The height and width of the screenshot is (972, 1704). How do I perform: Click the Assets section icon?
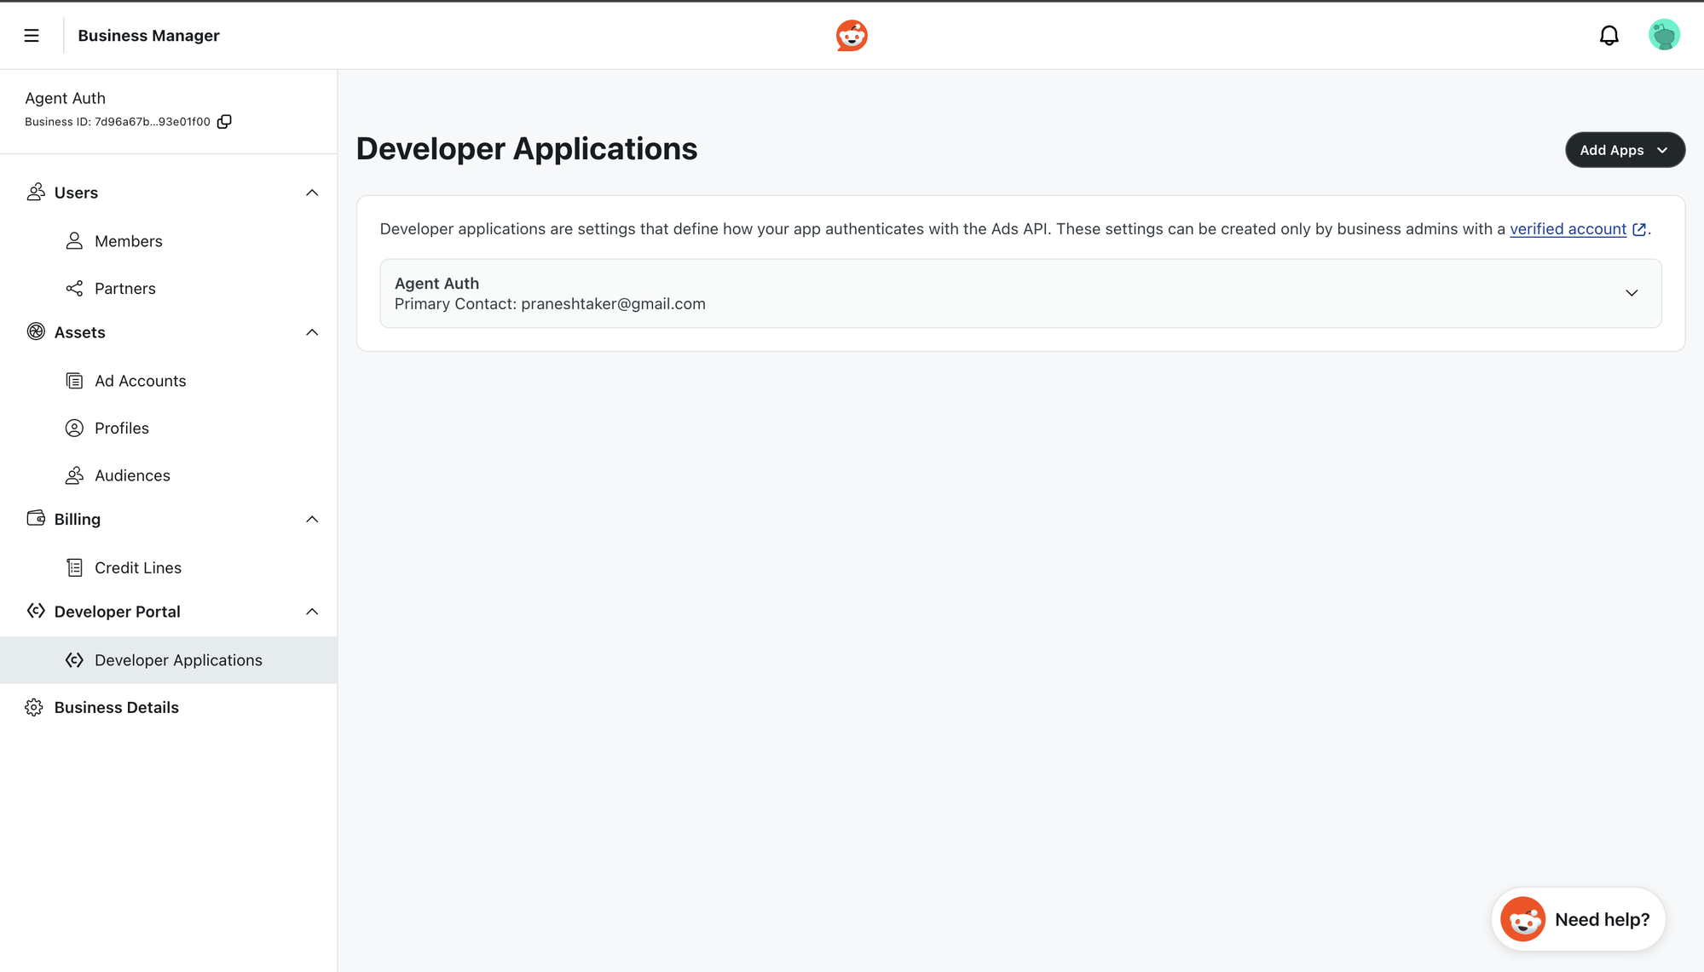[36, 332]
